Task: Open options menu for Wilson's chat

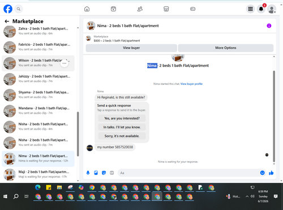Action: (65, 63)
